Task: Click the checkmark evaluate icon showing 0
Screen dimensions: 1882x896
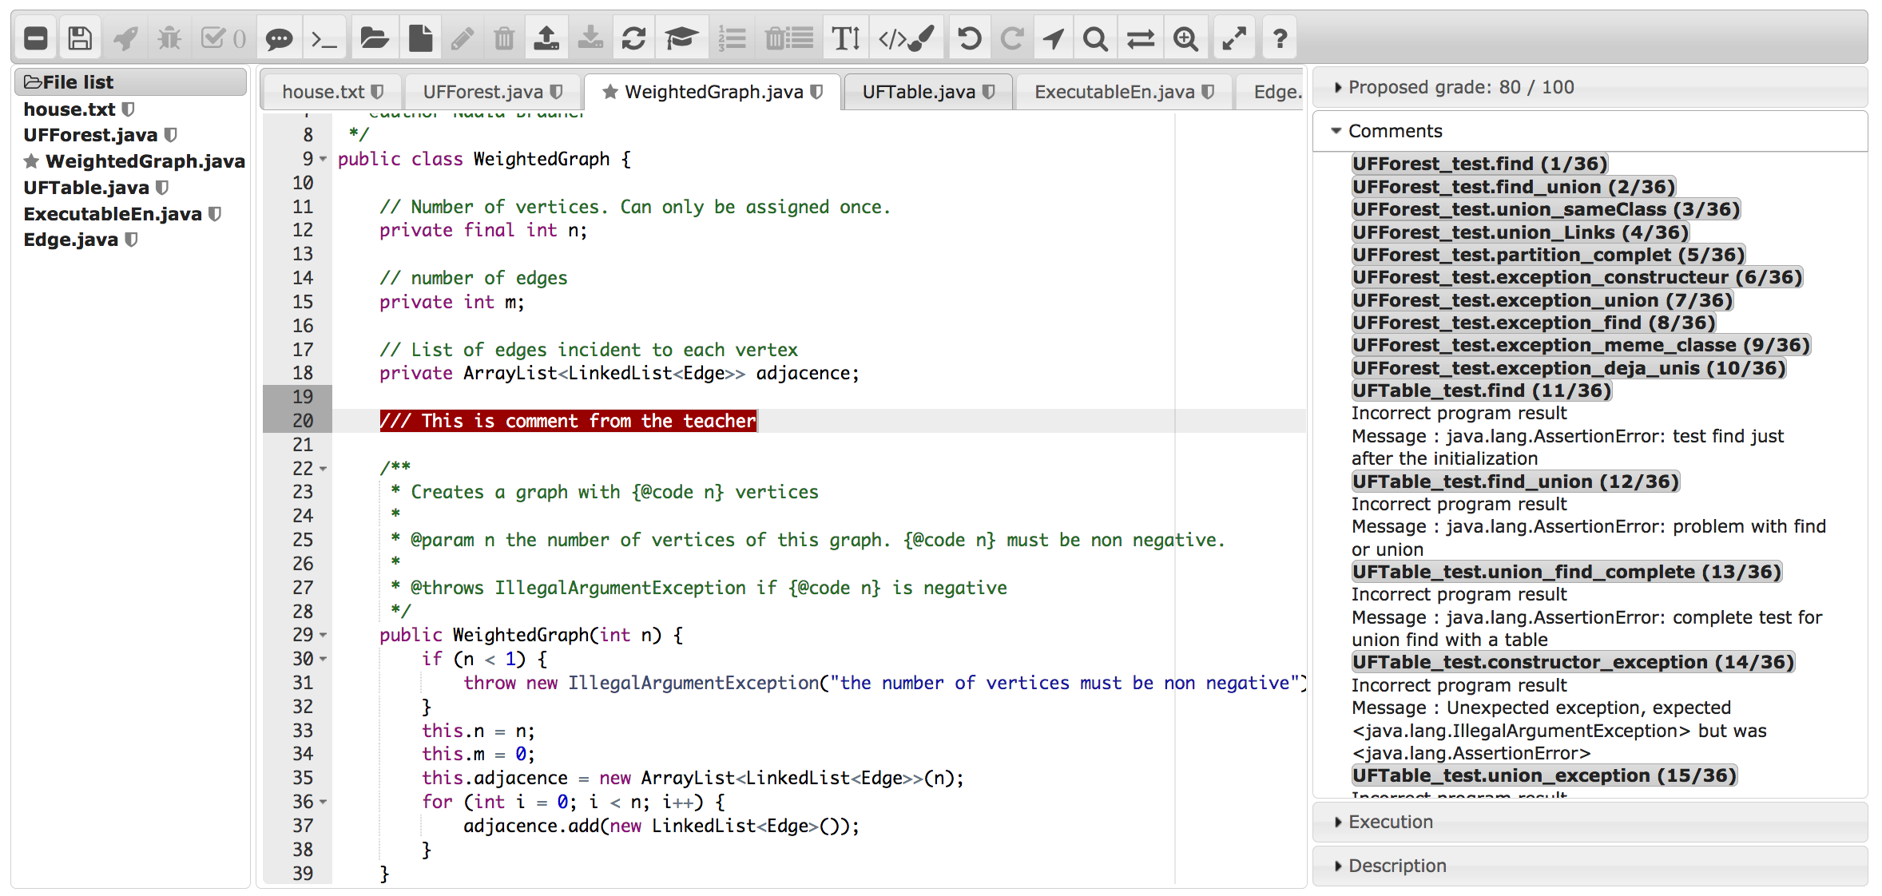Action: 223,38
